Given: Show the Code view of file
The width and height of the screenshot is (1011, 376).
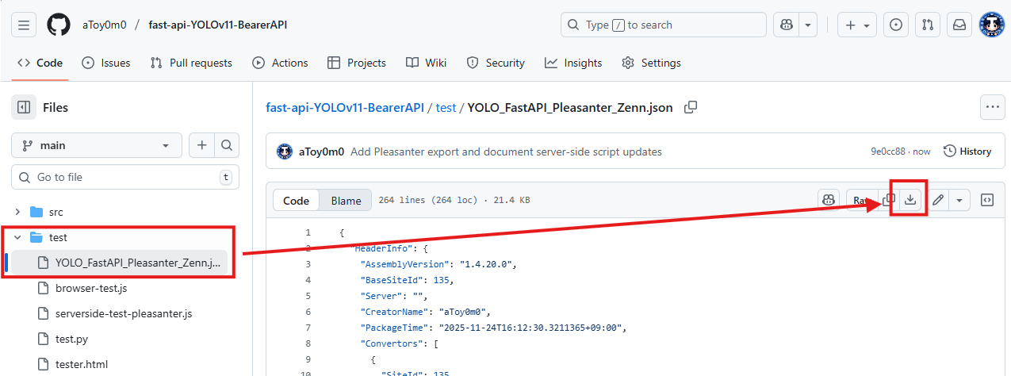Looking at the screenshot, I should point(297,201).
